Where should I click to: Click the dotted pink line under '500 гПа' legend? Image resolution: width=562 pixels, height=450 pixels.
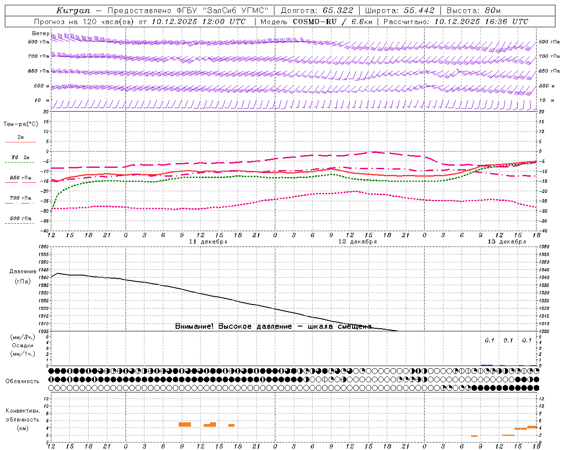point(20,223)
